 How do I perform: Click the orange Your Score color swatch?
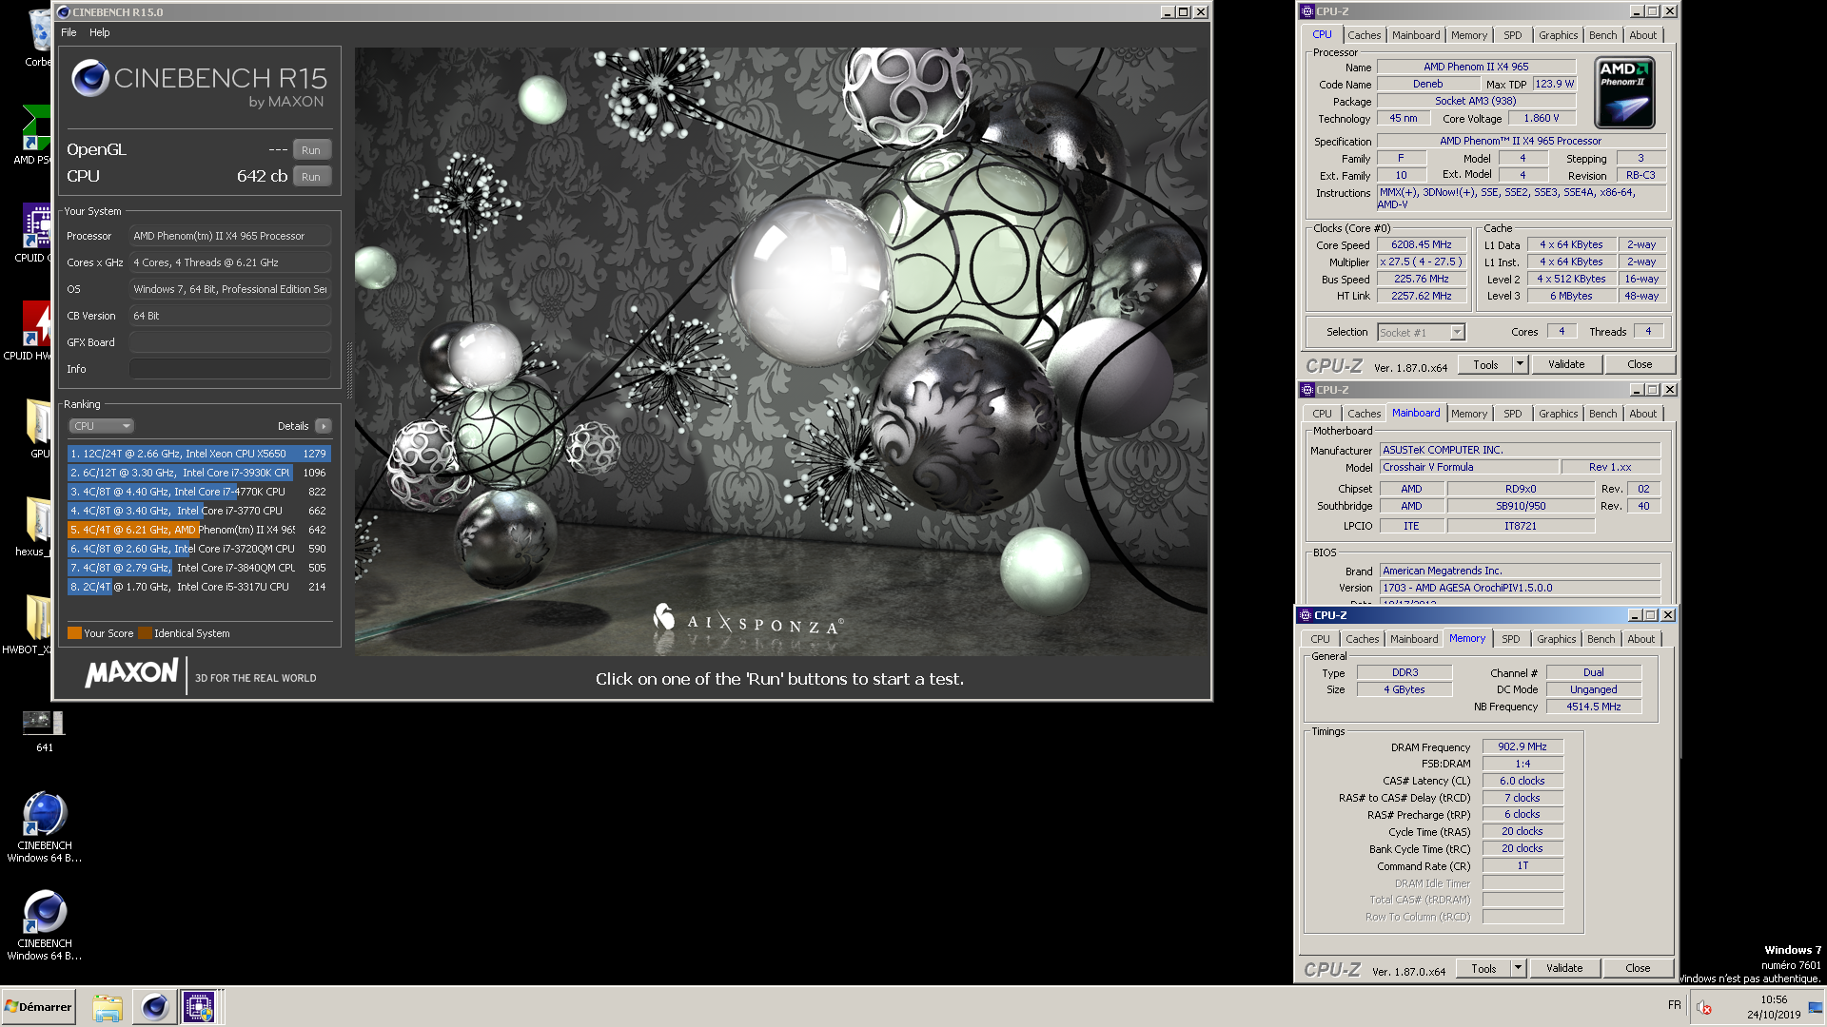point(74,633)
